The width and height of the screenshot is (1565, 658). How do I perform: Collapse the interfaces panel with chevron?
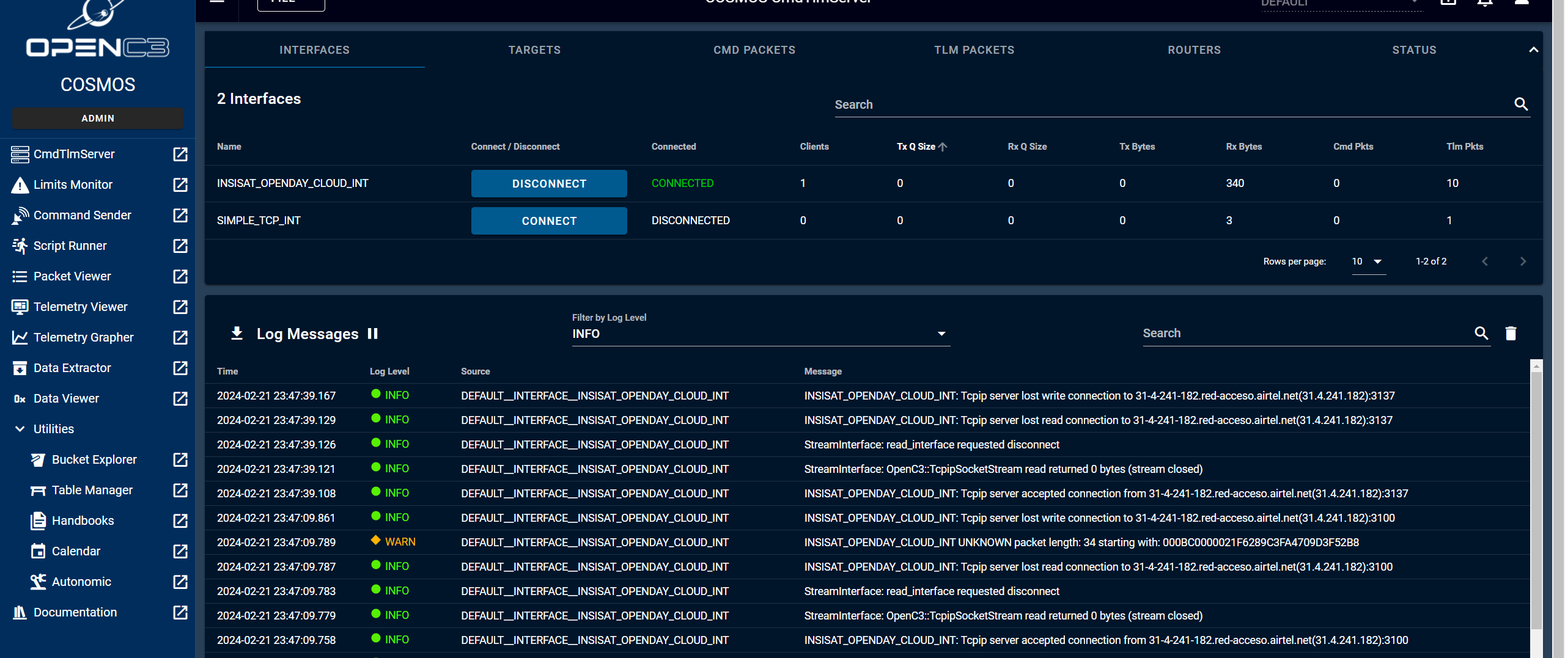1533,50
